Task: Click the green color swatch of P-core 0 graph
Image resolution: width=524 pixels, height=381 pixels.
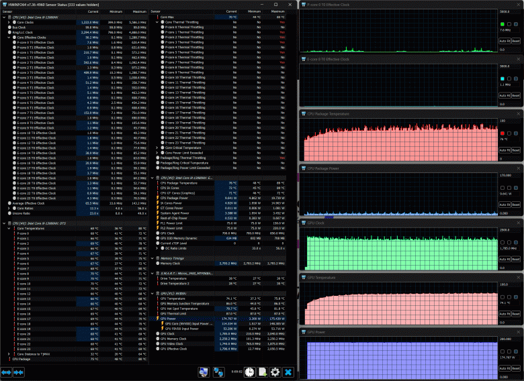Action: [x=503, y=24]
